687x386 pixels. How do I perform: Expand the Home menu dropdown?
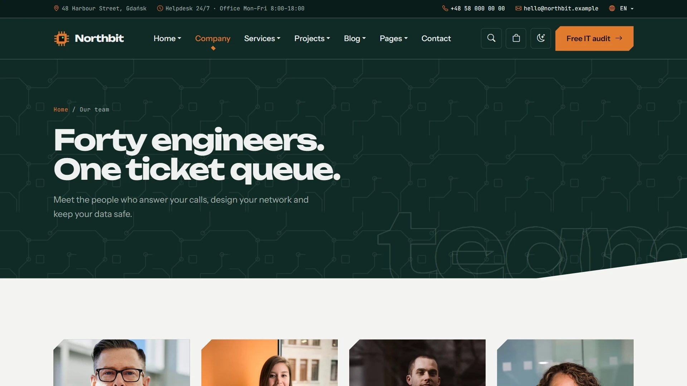[x=167, y=38]
